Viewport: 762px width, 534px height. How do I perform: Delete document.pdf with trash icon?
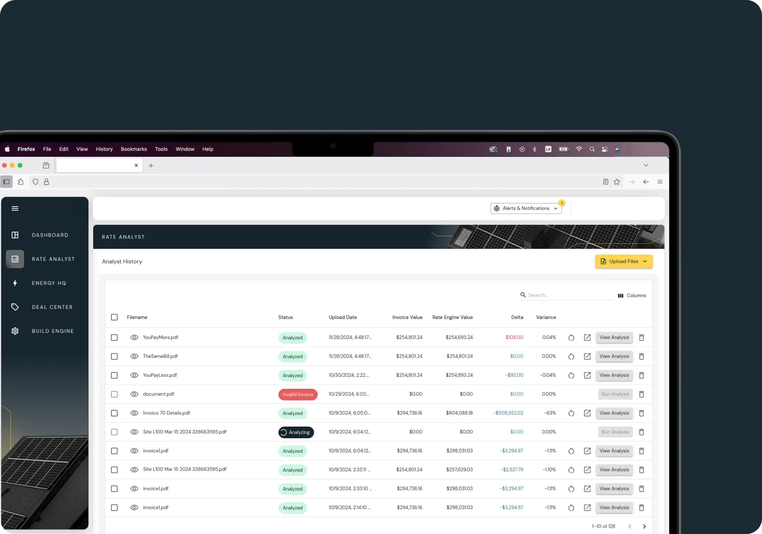click(641, 394)
